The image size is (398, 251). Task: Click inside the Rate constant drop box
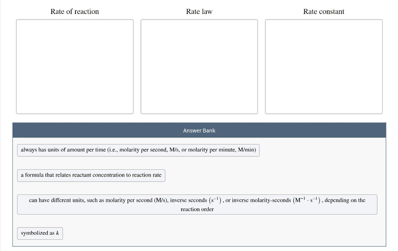[x=324, y=66]
